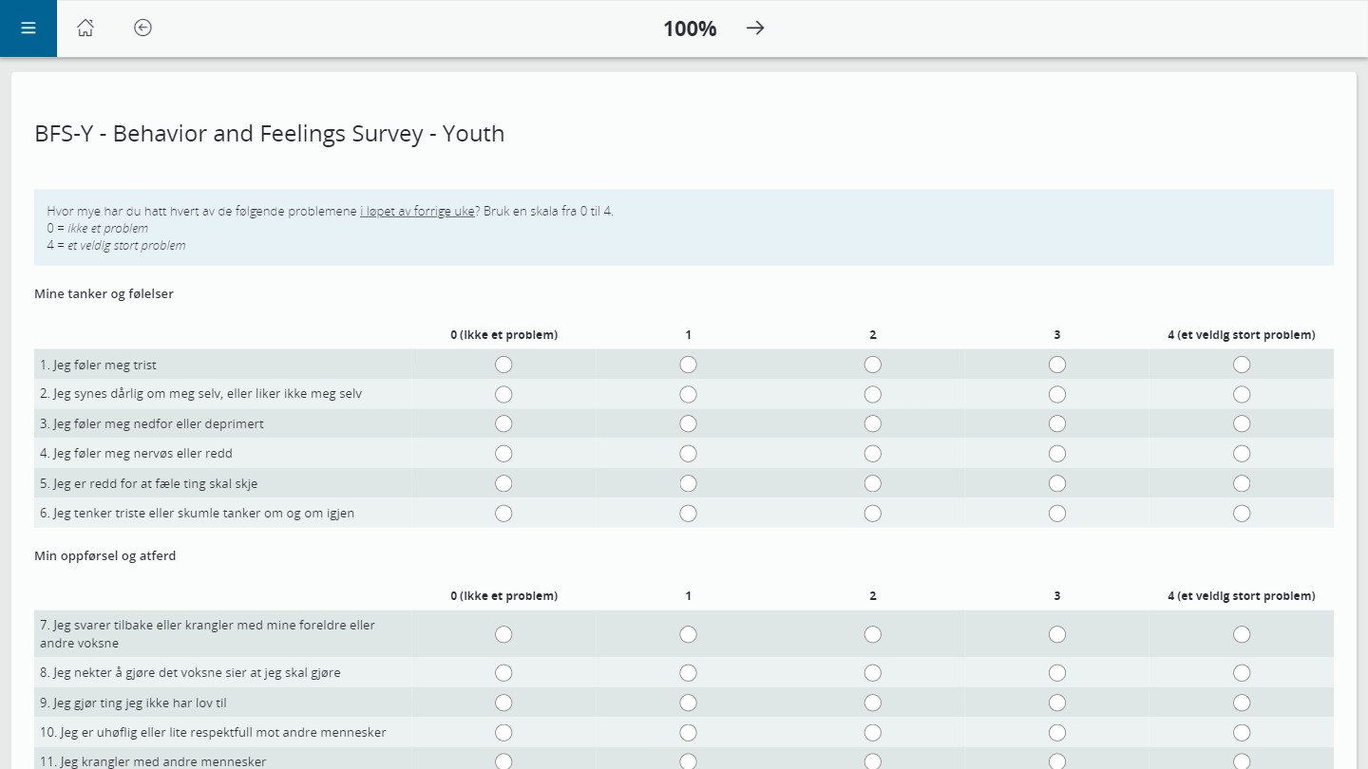Click the 100% completion indicator
This screenshot has height=769, width=1368.
pyautogui.click(x=689, y=28)
